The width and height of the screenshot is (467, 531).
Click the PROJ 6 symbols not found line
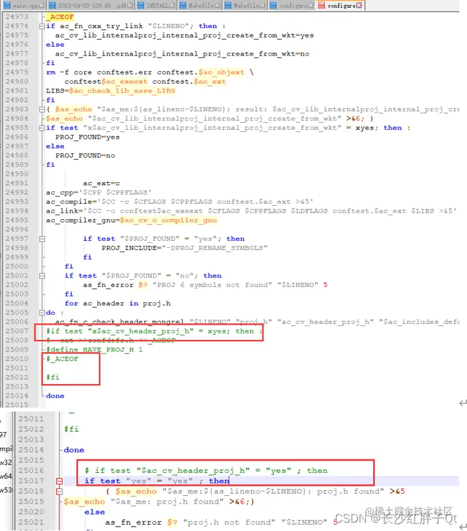[205, 285]
